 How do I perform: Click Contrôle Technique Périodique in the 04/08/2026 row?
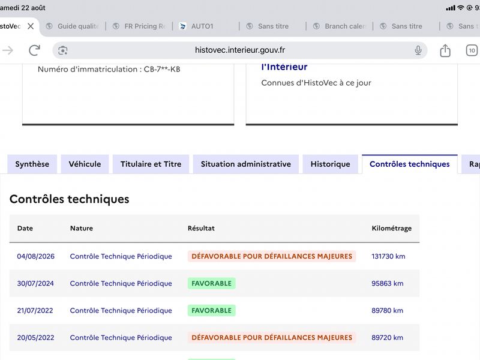[x=121, y=256]
